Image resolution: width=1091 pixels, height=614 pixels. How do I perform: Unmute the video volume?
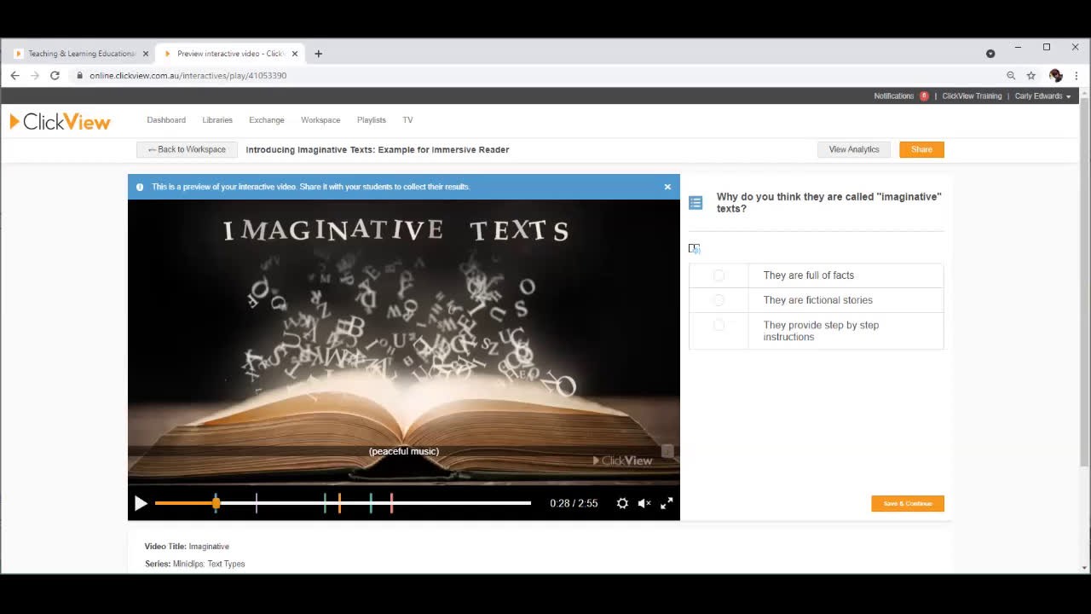(x=644, y=503)
